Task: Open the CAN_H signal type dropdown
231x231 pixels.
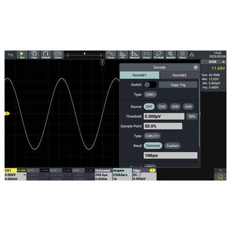Action: point(152,136)
